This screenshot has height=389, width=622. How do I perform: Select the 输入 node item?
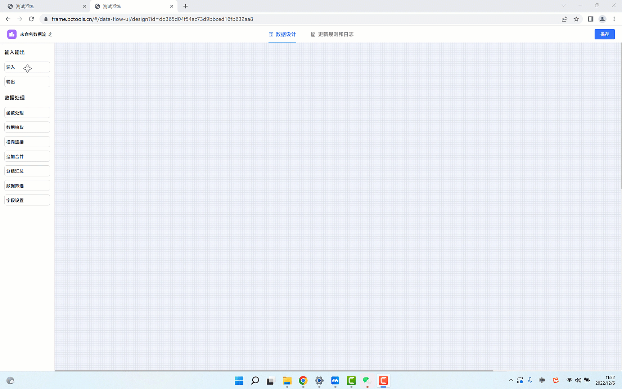[27, 67]
